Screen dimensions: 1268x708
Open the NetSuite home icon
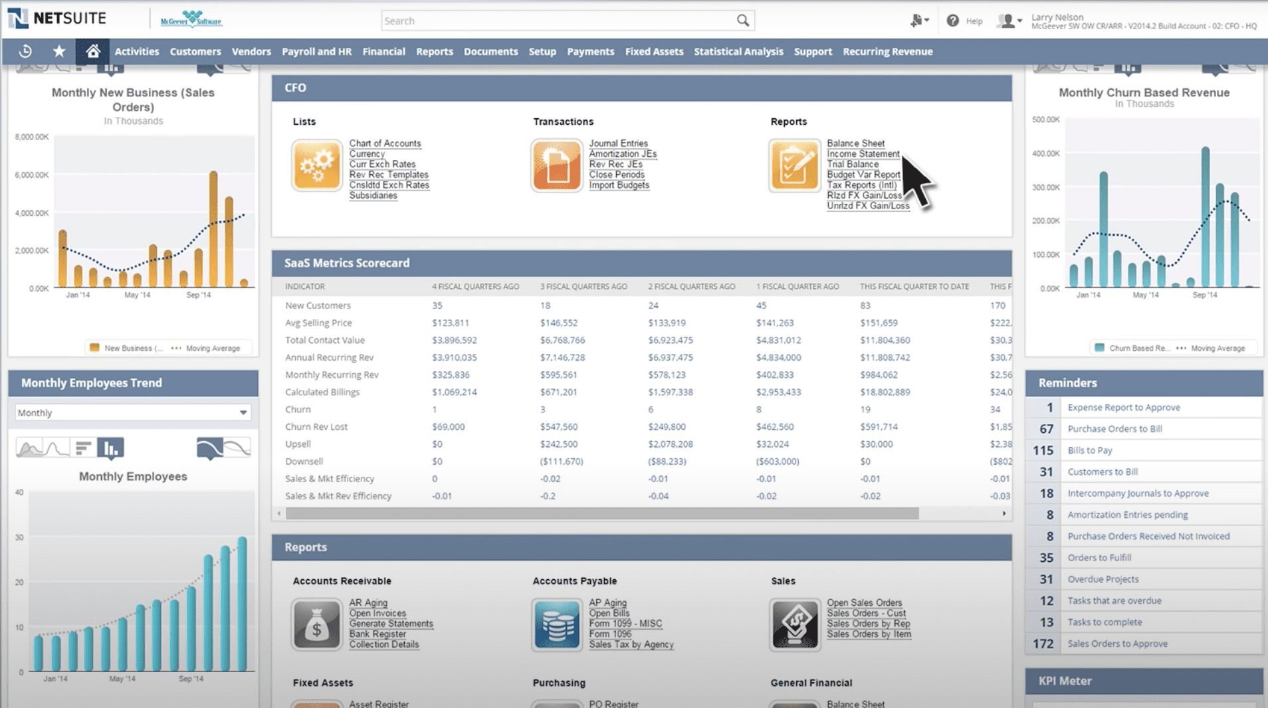[94, 51]
